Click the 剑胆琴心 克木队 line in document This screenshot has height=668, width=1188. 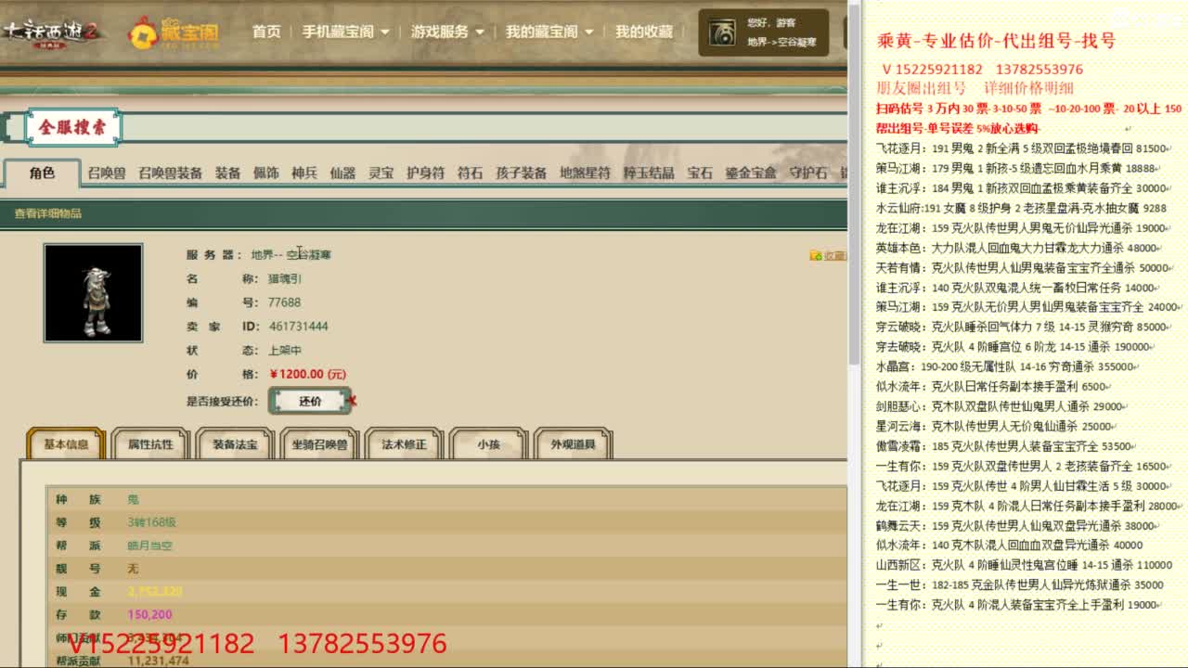(1002, 406)
